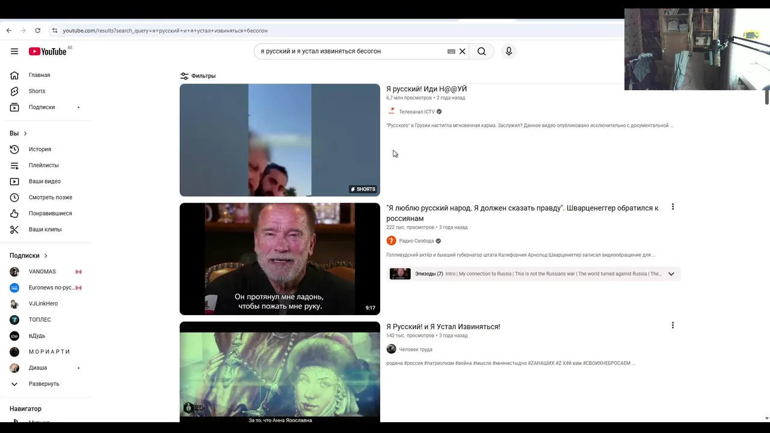This screenshot has height=433, width=770.
Task: Play 'Я Русский! и Я Устал Извиняться' thumbnail
Action: (x=280, y=372)
